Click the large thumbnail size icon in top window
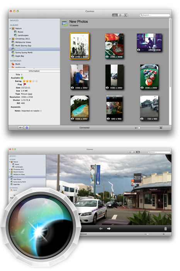180x271 pixels. [161, 128]
